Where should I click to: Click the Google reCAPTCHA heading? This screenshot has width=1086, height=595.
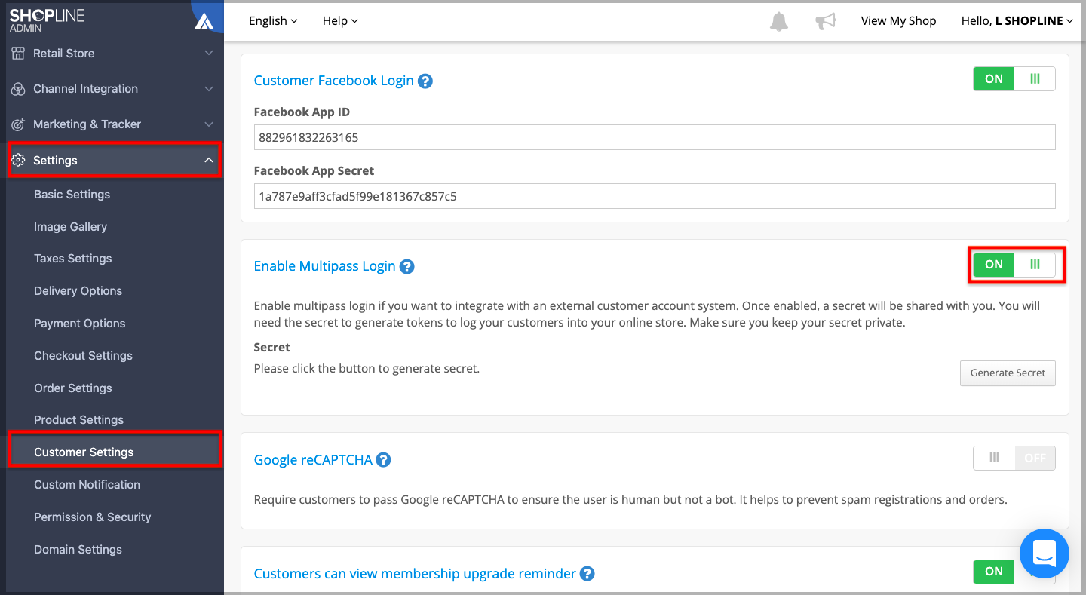point(313,459)
